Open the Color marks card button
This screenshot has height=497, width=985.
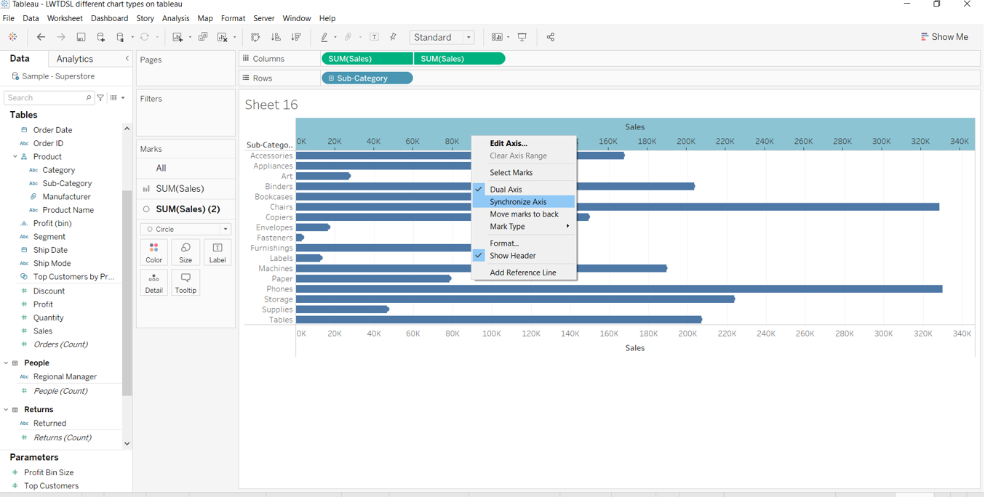click(x=154, y=252)
